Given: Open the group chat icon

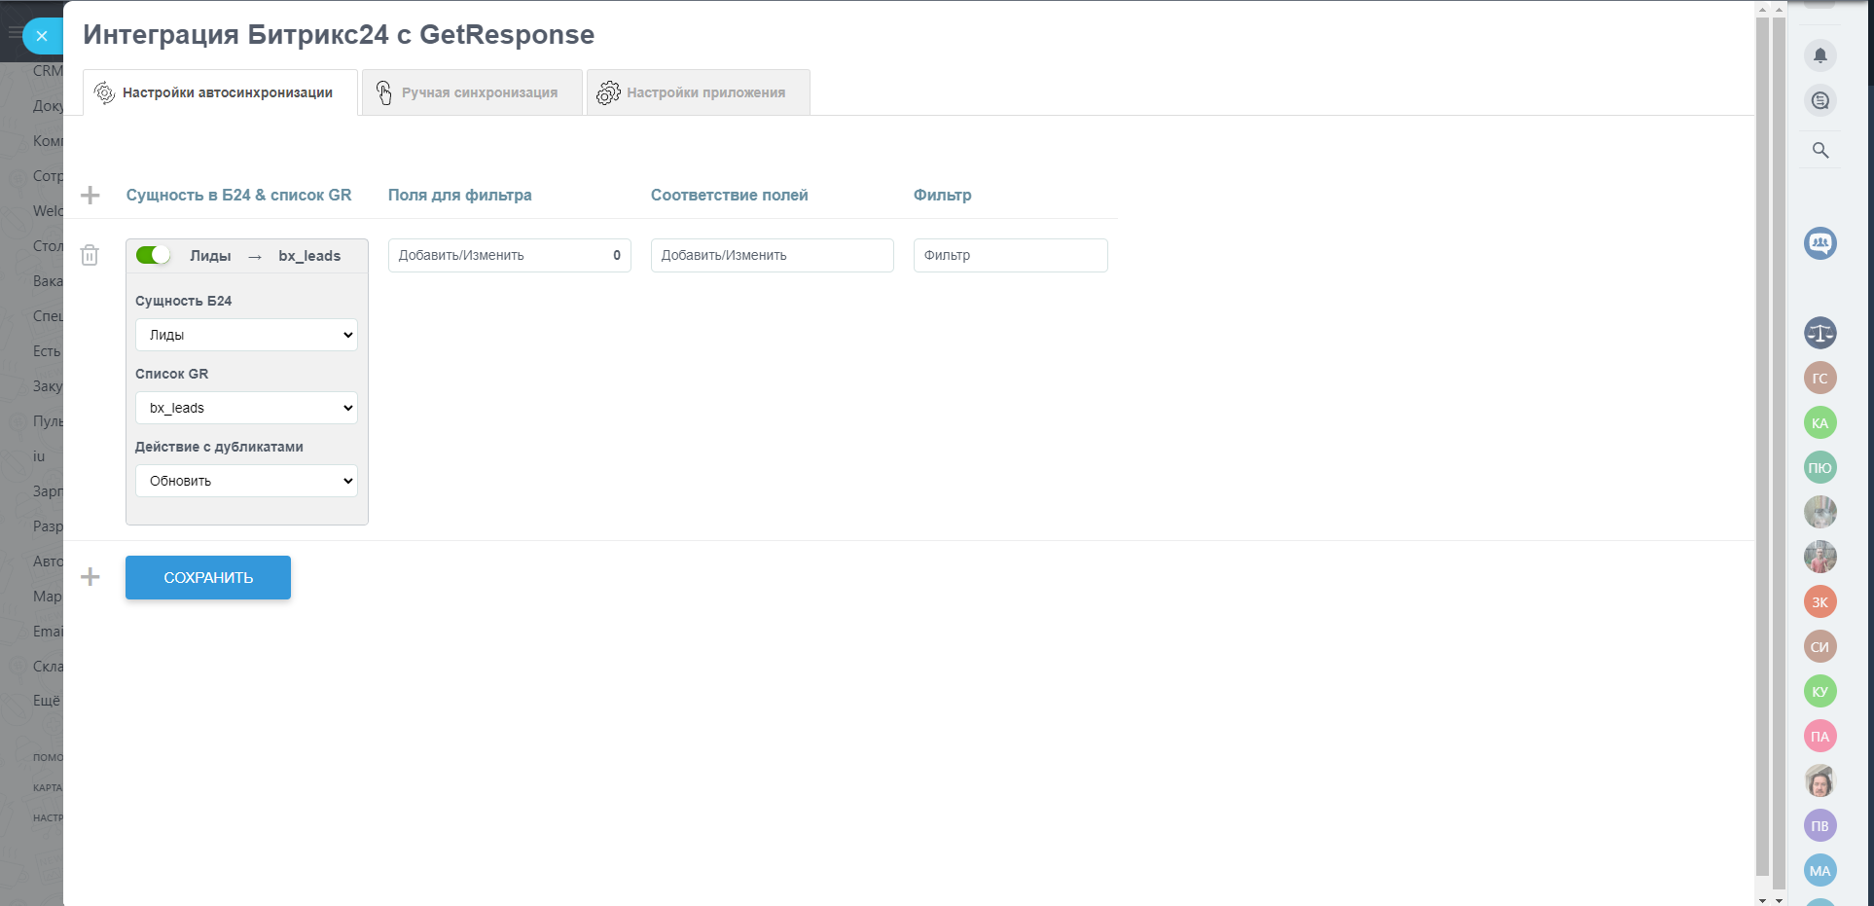Looking at the screenshot, I should (x=1820, y=243).
